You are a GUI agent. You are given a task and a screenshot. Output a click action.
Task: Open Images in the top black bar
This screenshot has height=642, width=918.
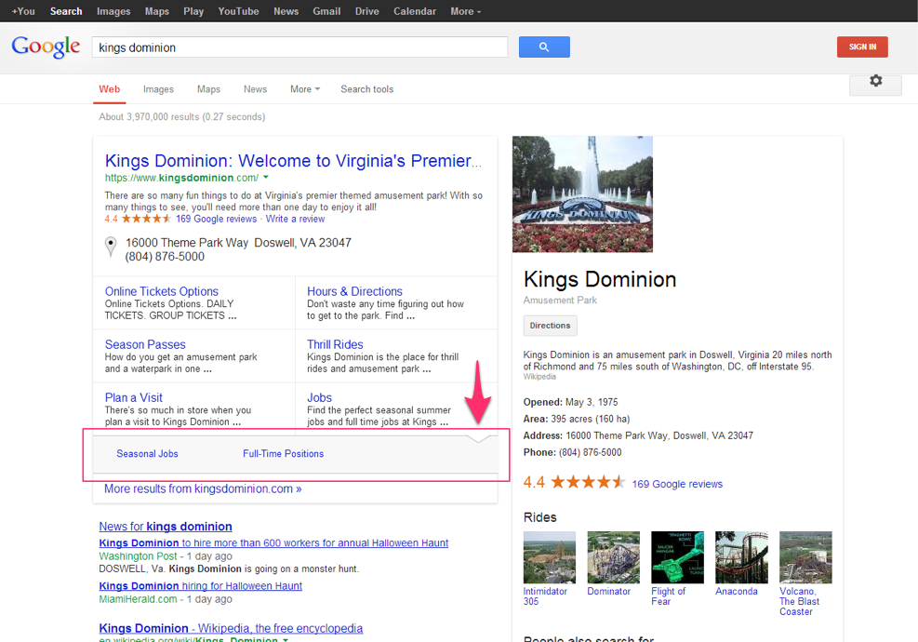click(x=113, y=11)
